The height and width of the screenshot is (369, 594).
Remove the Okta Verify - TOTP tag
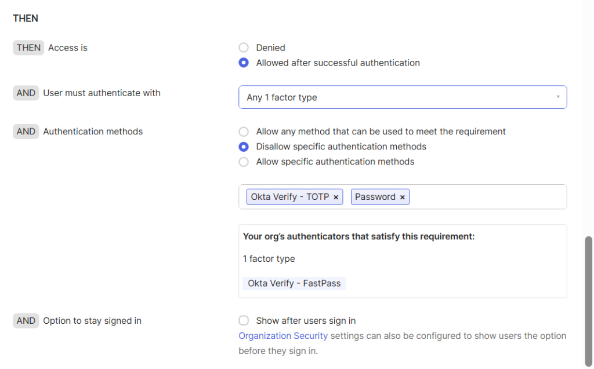(x=336, y=197)
